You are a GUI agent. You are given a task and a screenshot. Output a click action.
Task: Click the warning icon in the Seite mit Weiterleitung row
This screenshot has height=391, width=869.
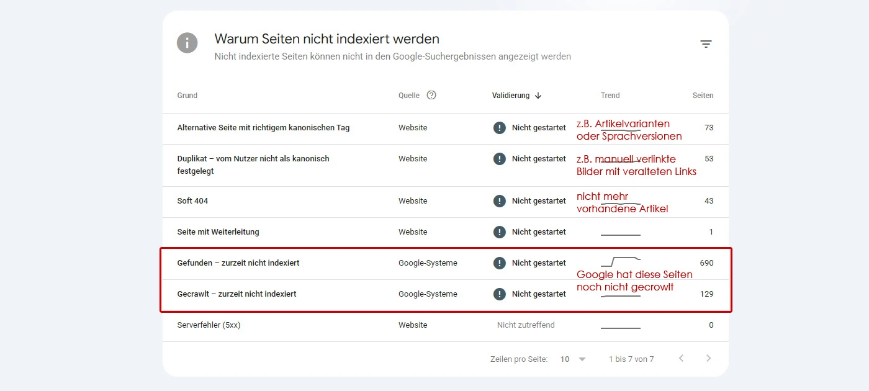coord(500,232)
